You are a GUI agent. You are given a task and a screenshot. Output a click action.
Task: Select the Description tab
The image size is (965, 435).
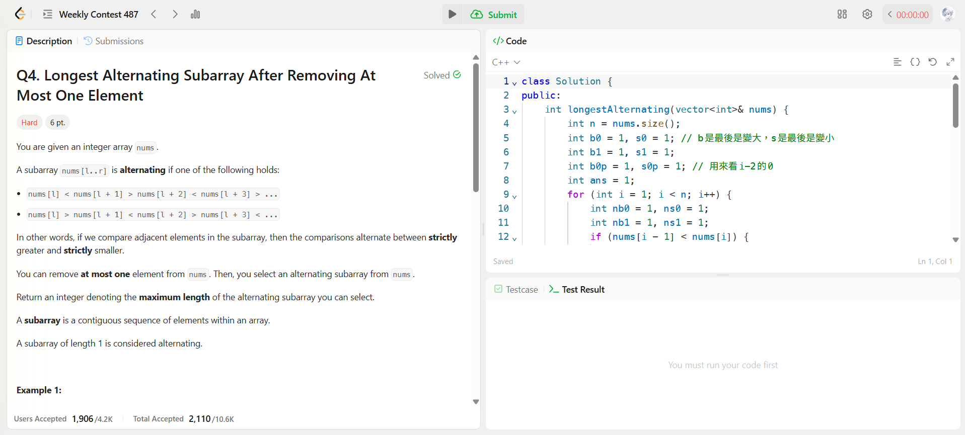[x=44, y=41]
